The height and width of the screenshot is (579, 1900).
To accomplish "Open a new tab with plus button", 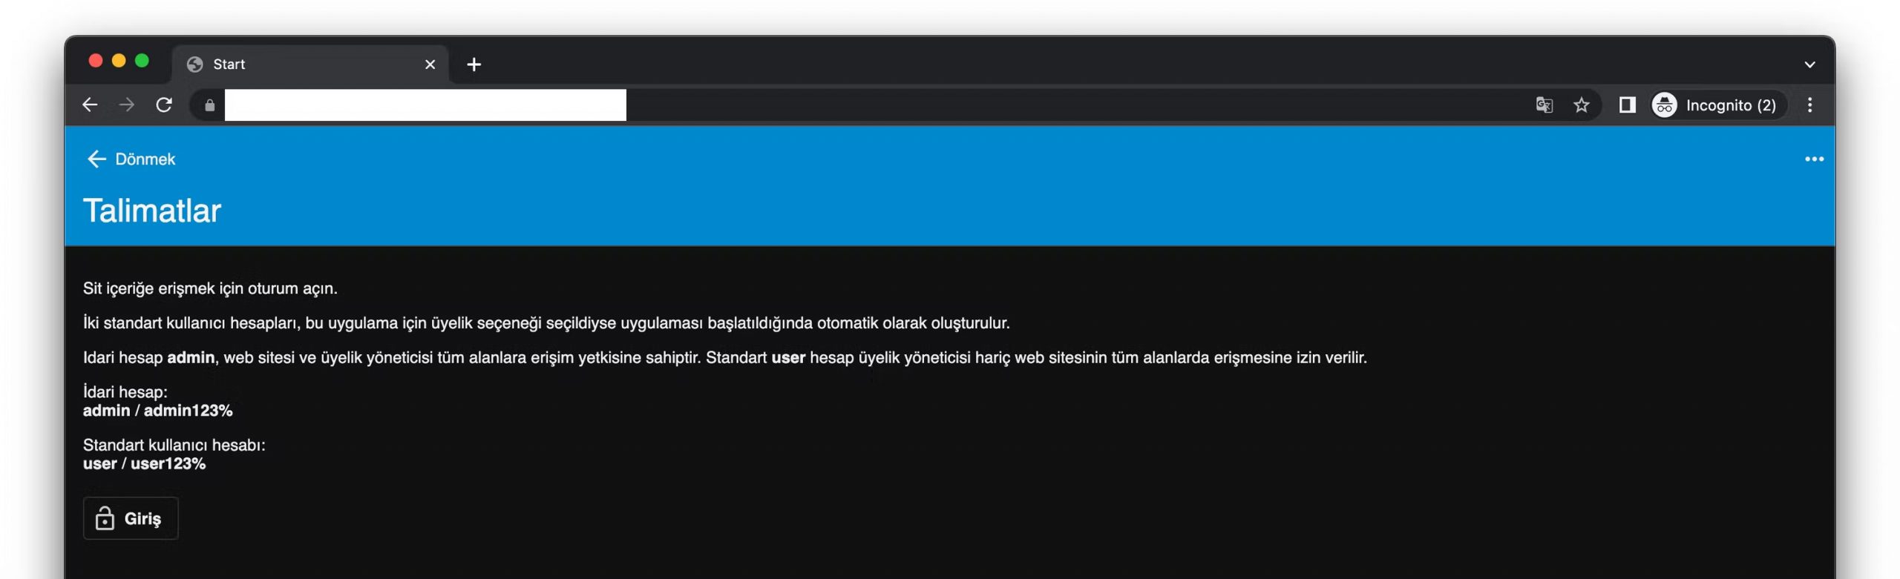I will [x=474, y=64].
